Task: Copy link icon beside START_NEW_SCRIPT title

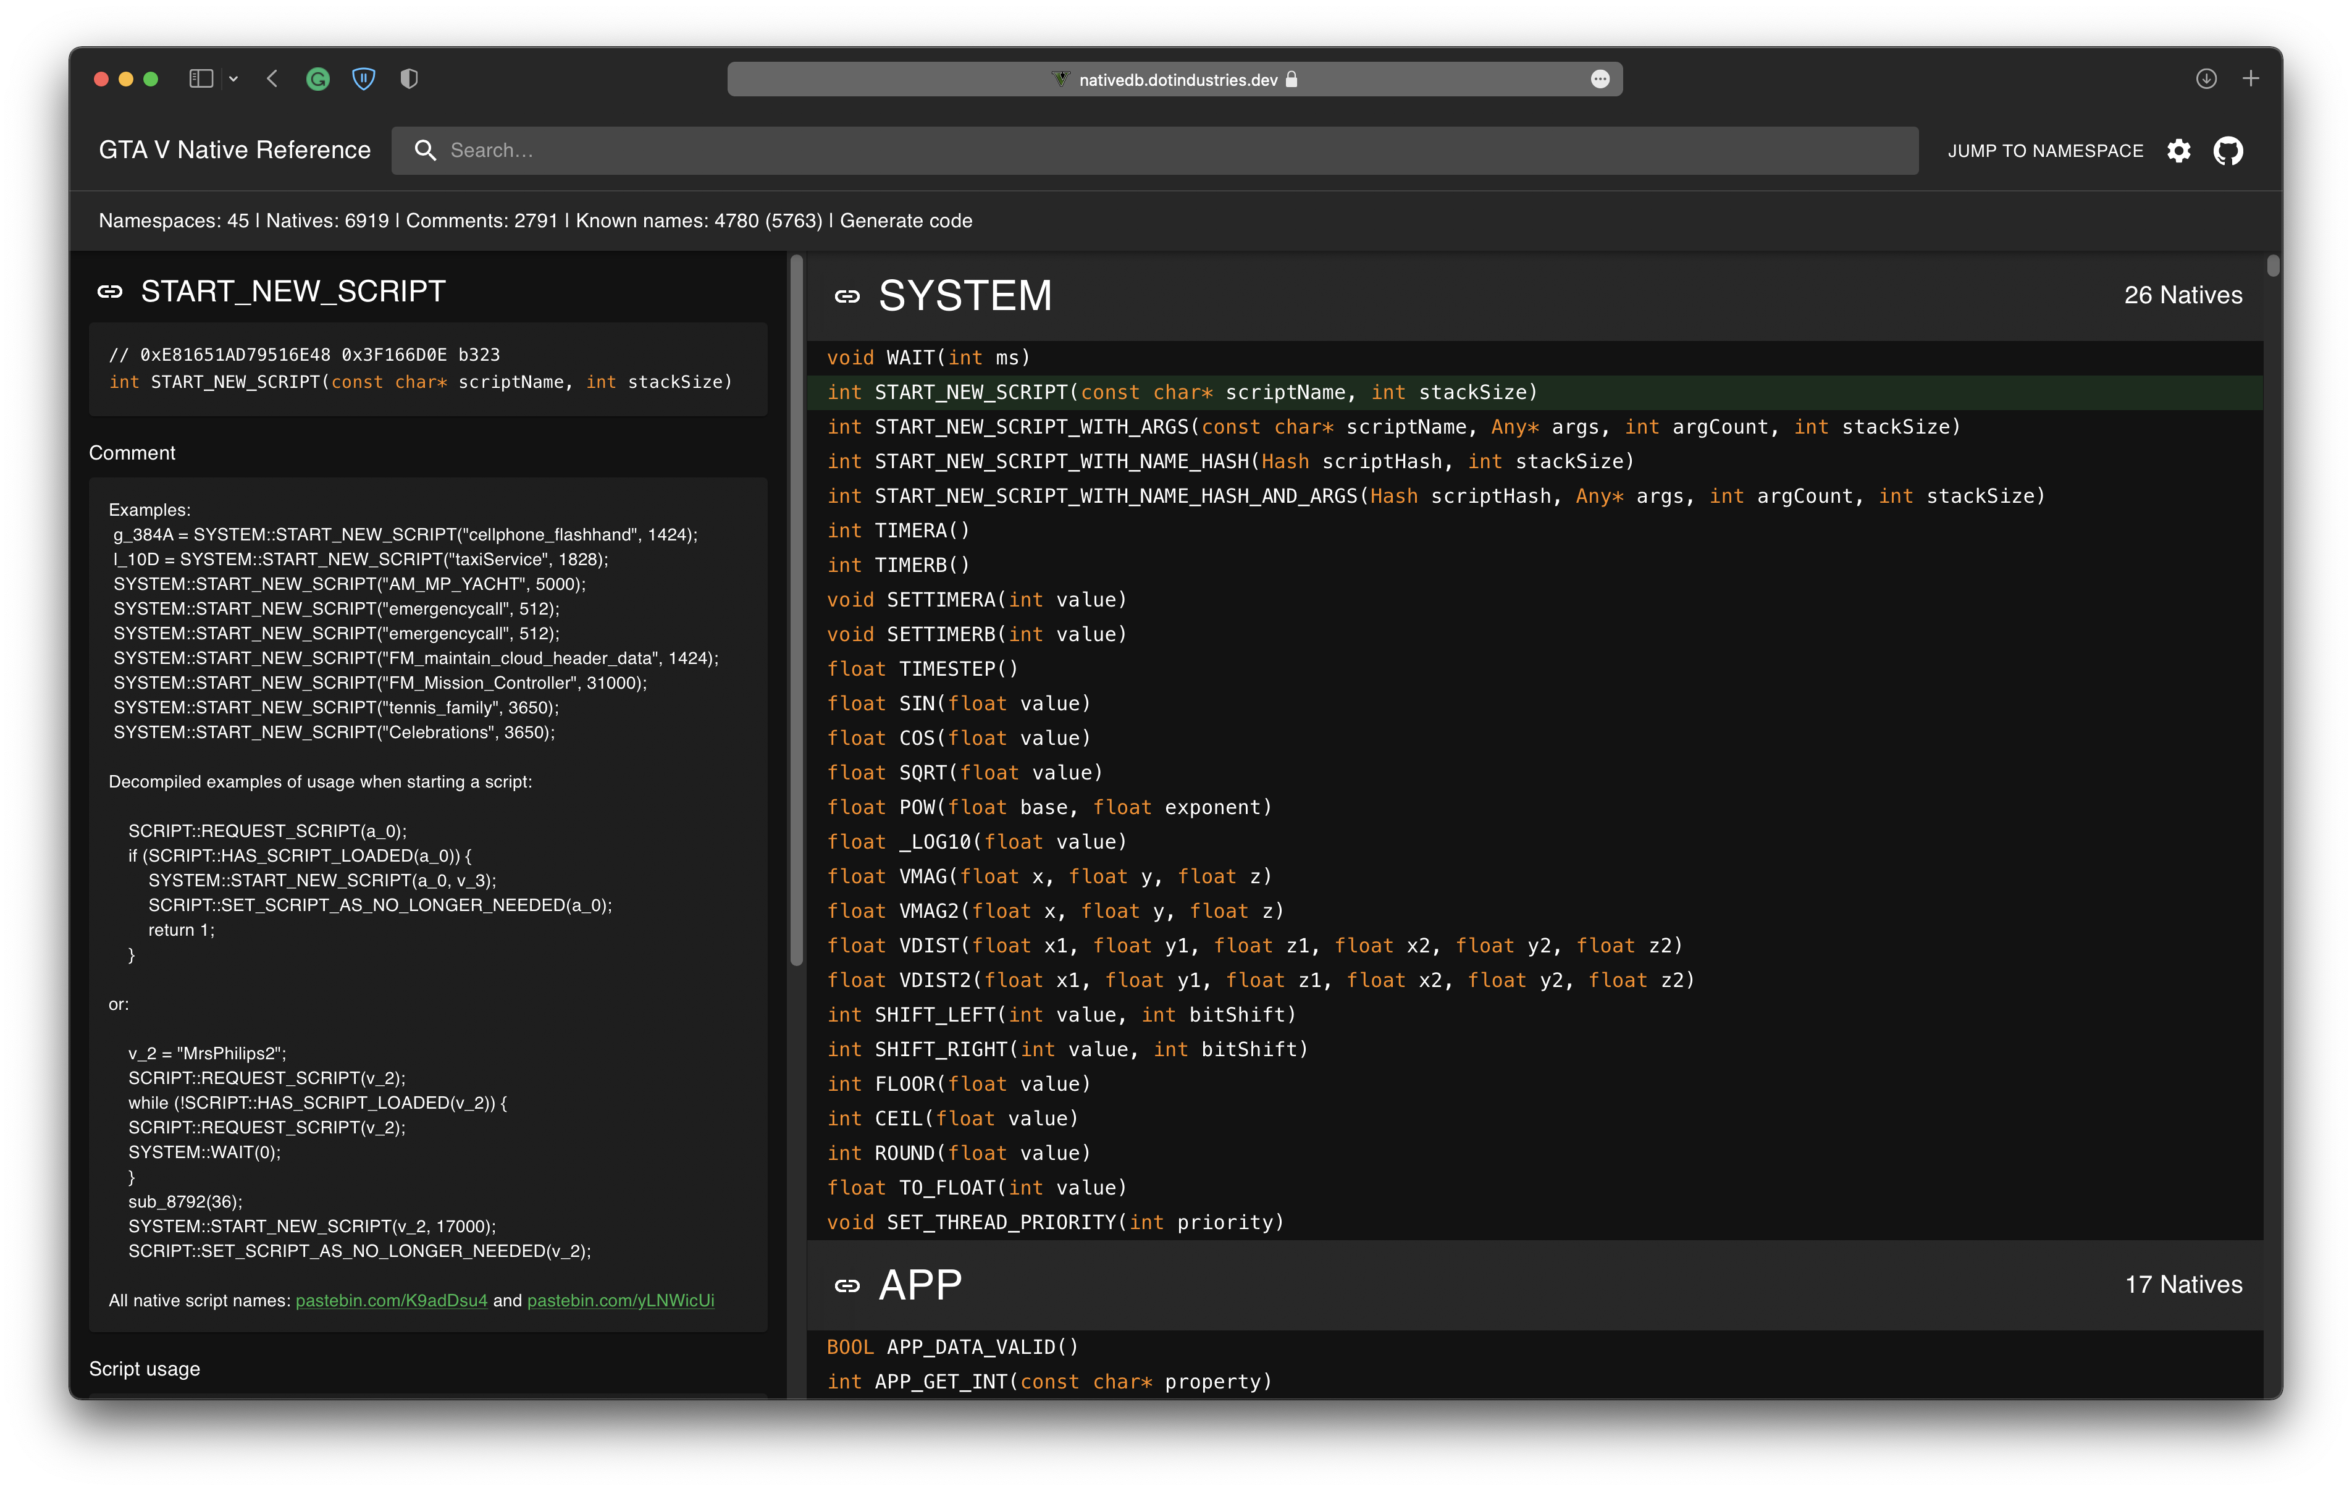Action: click(111, 291)
